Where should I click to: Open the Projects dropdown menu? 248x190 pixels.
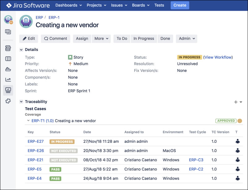[96, 5]
